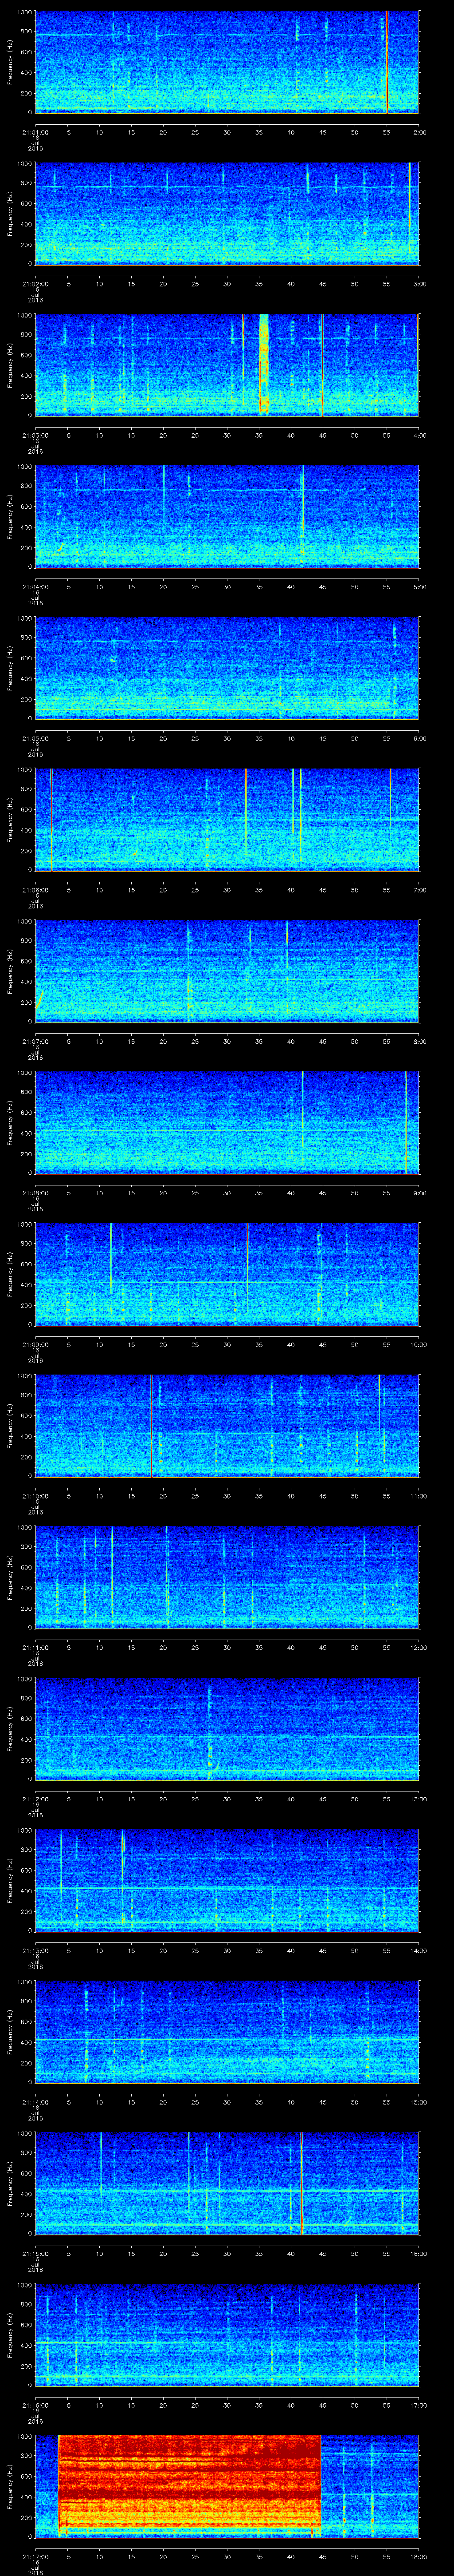Screen dimensions: 454x2576
Task: Click the 21:15:00 start time label
Action: tap(35, 2253)
